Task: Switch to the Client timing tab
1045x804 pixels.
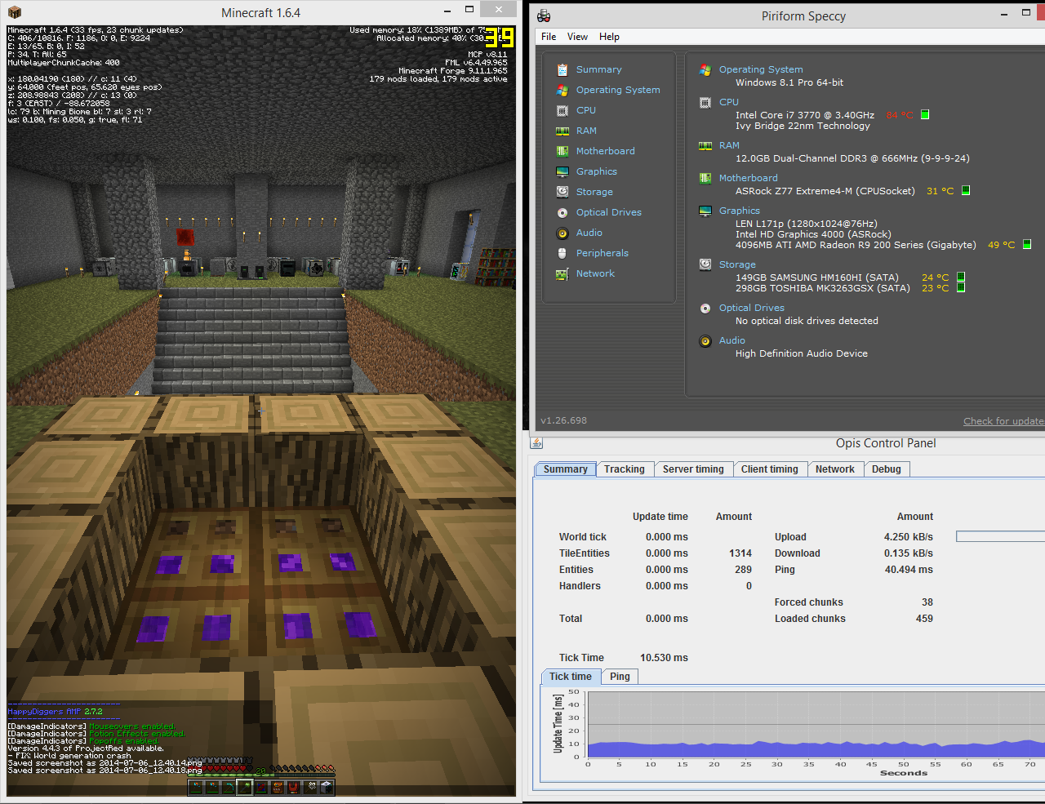Action: (x=770, y=469)
